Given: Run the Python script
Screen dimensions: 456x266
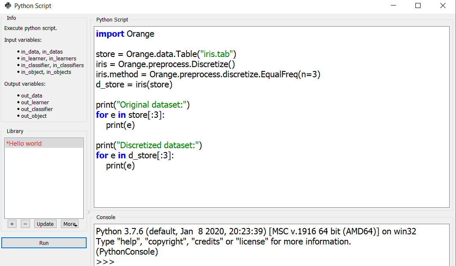Looking at the screenshot, I should coord(44,243).
